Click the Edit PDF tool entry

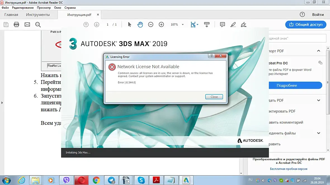(x=282, y=111)
